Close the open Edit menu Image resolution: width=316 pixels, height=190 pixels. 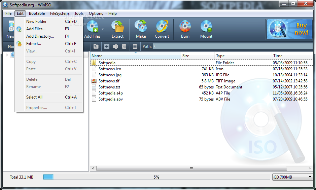coord(20,13)
